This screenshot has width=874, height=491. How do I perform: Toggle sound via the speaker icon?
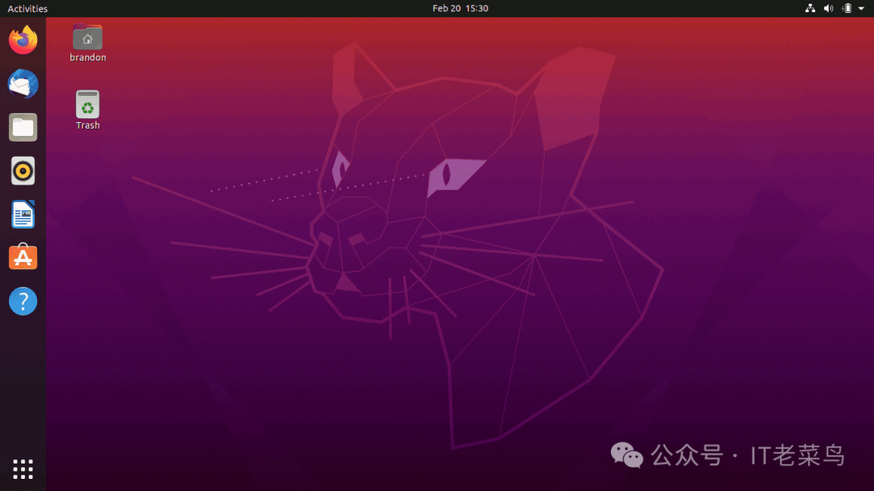click(827, 8)
